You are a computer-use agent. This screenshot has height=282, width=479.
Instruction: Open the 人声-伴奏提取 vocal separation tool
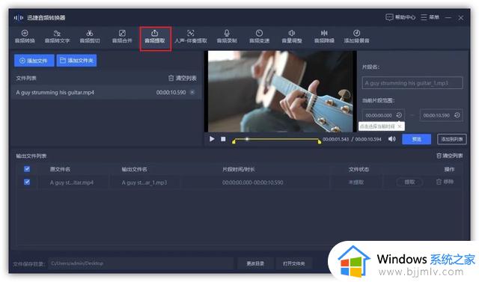[x=191, y=37]
